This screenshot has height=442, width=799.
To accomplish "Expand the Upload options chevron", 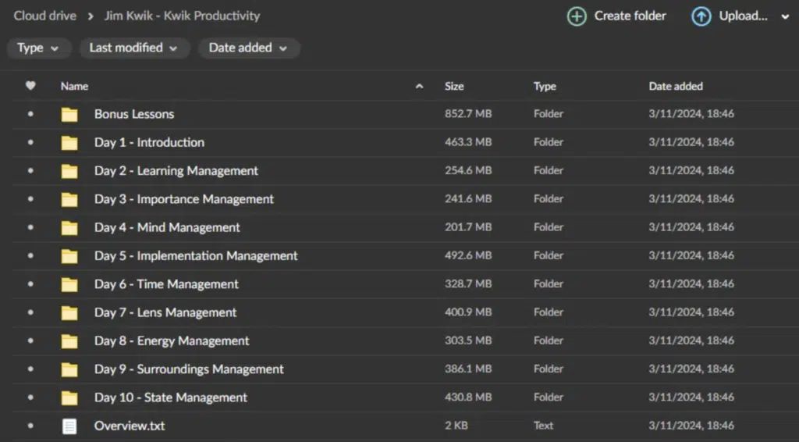I will (785, 17).
